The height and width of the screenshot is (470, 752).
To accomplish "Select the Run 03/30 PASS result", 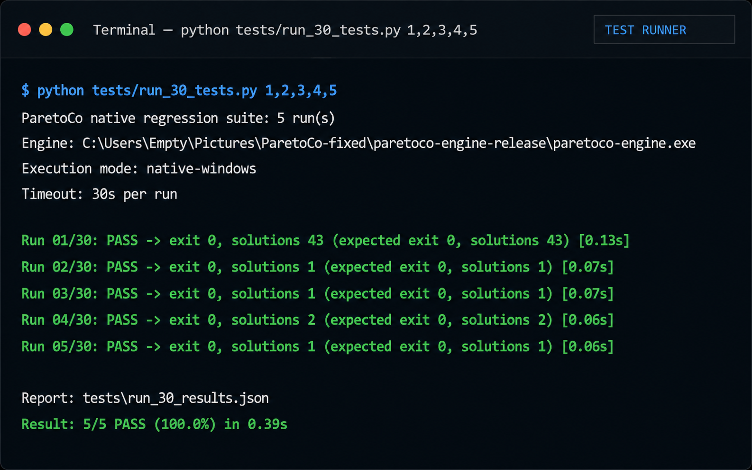I will click(x=318, y=294).
